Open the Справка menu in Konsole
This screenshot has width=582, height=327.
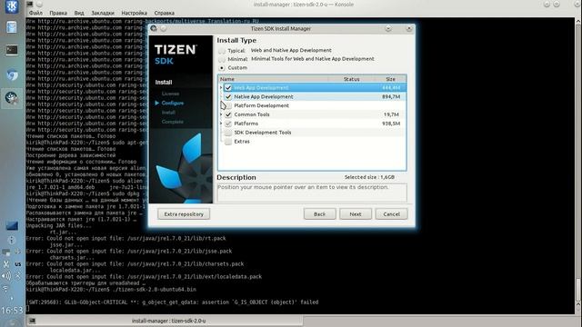(x=164, y=13)
